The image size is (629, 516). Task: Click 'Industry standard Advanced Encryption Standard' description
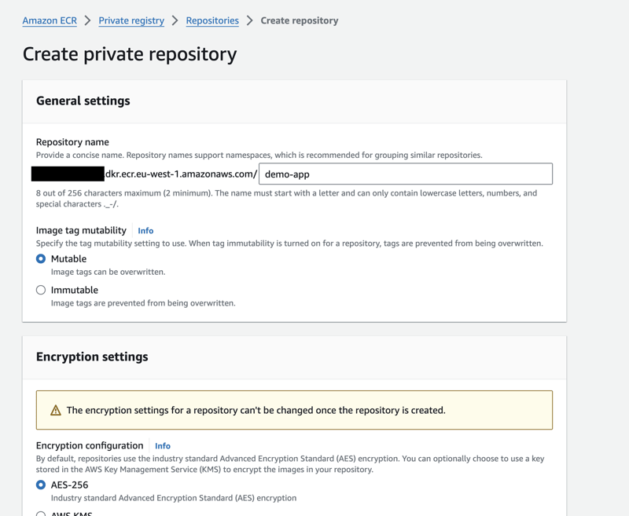[x=174, y=498]
